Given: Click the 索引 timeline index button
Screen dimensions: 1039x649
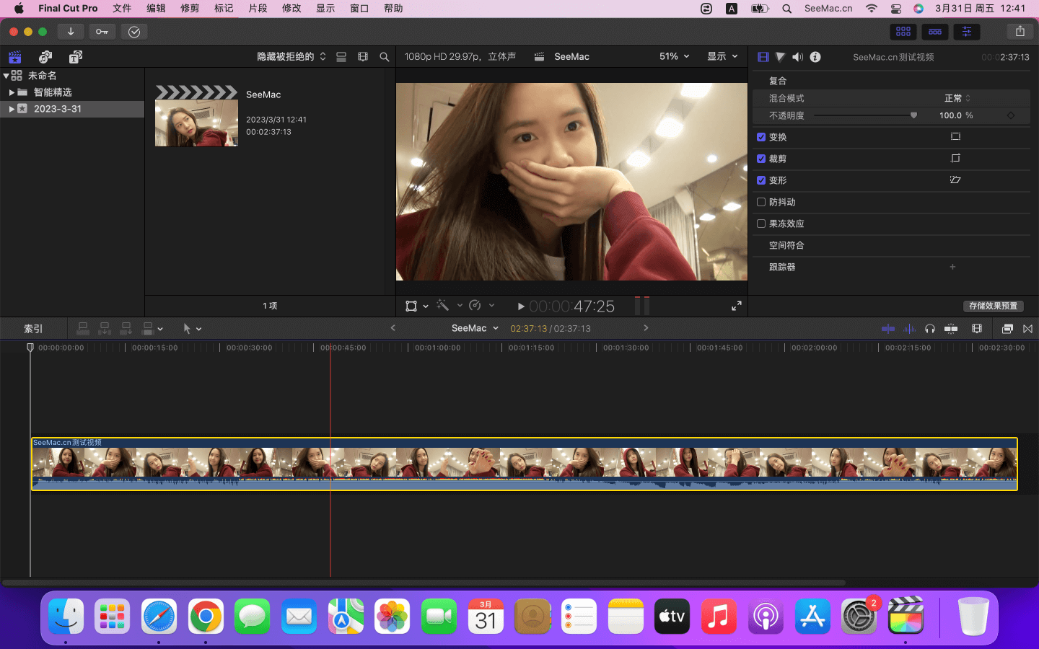Looking at the screenshot, I should [33, 329].
